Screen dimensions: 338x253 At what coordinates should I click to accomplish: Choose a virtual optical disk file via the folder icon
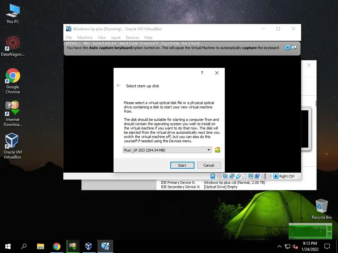[x=218, y=150]
